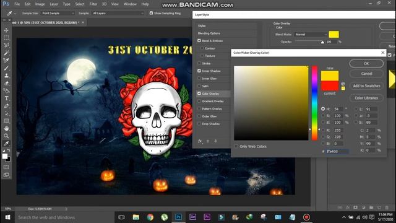This screenshot has height=223, width=396.
Task: Select the Brush tool
Action: 6,68
